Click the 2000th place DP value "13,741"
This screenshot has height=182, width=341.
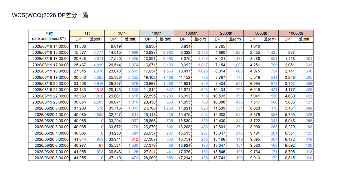(x=219, y=158)
